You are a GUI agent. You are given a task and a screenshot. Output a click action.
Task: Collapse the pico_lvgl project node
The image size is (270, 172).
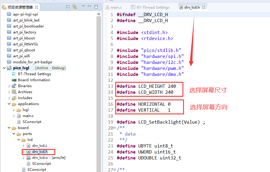(x=4, y=68)
